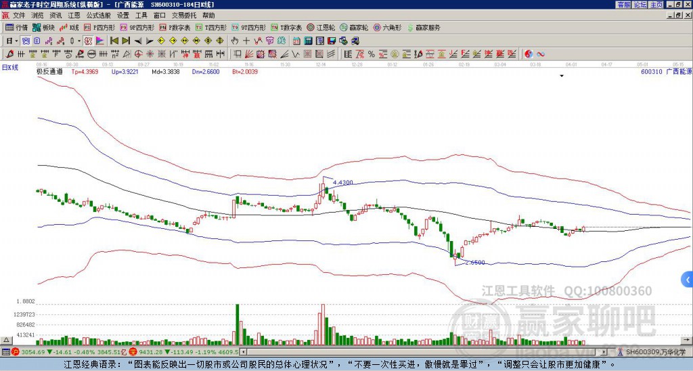Click the Shenzhen index 9431.28 status value
Viewport: 693px width, 371px height.
click(x=150, y=352)
